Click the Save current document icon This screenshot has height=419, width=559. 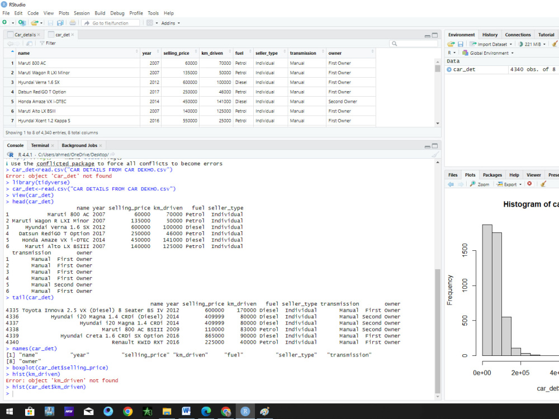(50, 23)
